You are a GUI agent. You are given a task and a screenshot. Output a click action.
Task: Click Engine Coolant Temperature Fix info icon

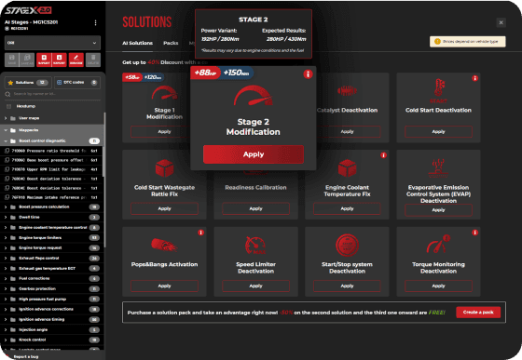click(x=383, y=155)
